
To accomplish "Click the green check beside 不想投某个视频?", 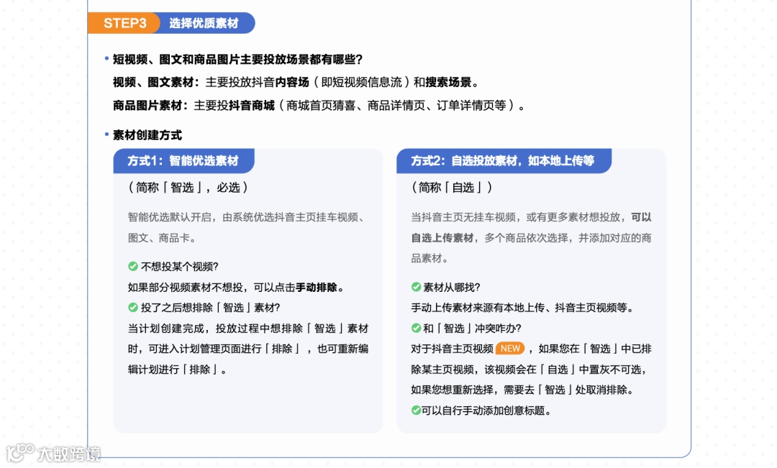I will tap(133, 267).
